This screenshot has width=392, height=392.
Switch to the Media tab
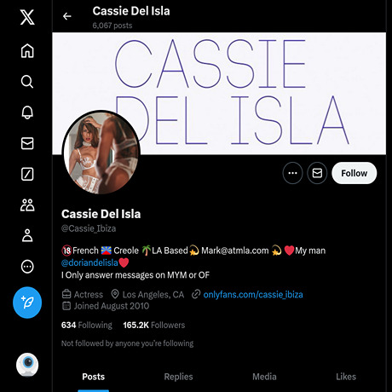pyautogui.click(x=264, y=377)
